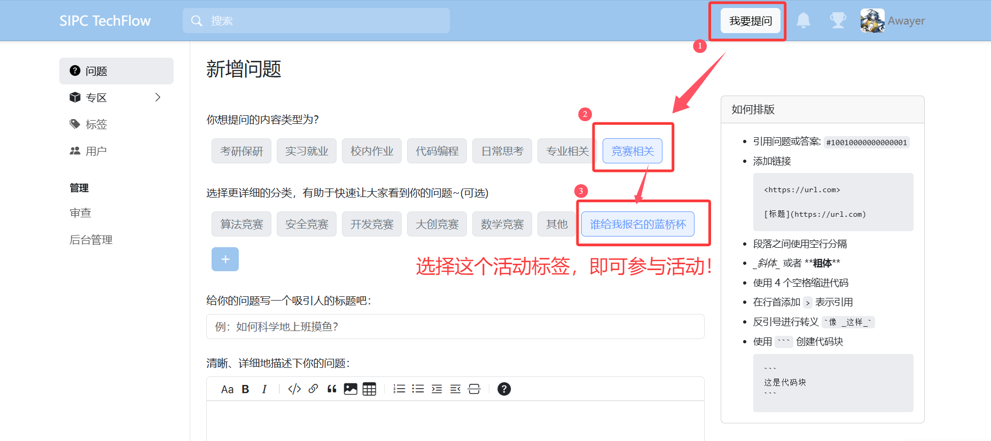This screenshot has width=991, height=441.
Task: Open the notifications bell icon
Action: pos(803,21)
